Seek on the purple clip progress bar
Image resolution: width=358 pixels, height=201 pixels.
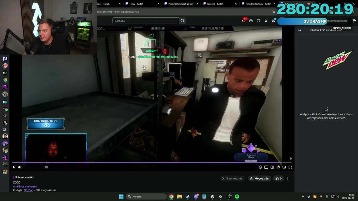pyautogui.click(x=152, y=162)
